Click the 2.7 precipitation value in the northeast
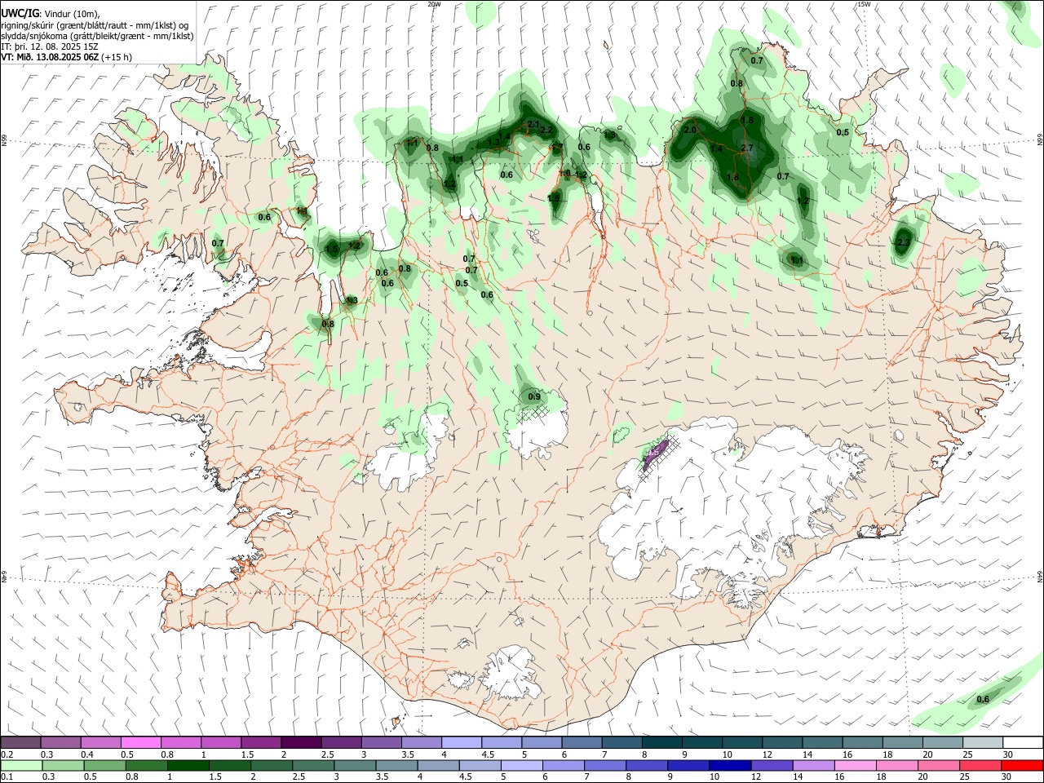The height and width of the screenshot is (783, 1044). click(x=747, y=148)
